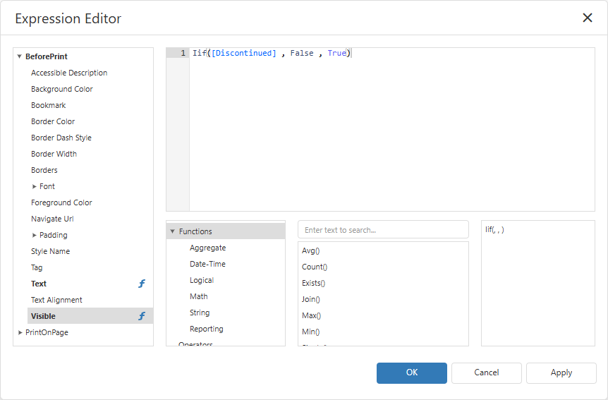Select the Tag property
608x400 pixels.
point(37,267)
